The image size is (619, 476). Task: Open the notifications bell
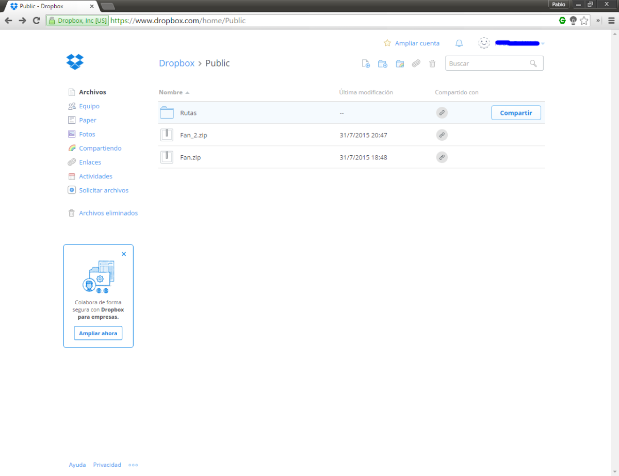point(459,43)
